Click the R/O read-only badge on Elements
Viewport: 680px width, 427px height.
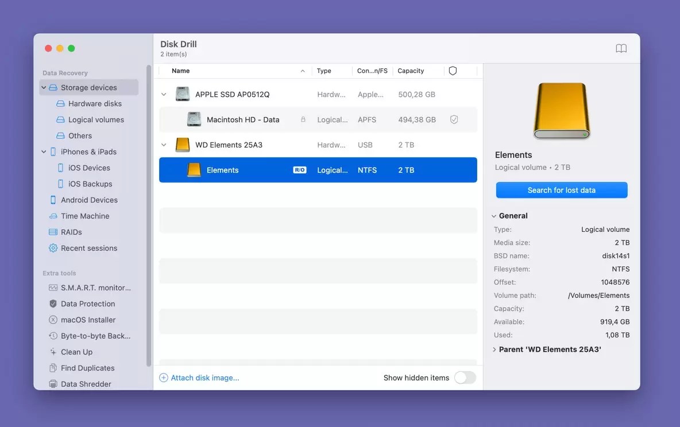pyautogui.click(x=300, y=170)
